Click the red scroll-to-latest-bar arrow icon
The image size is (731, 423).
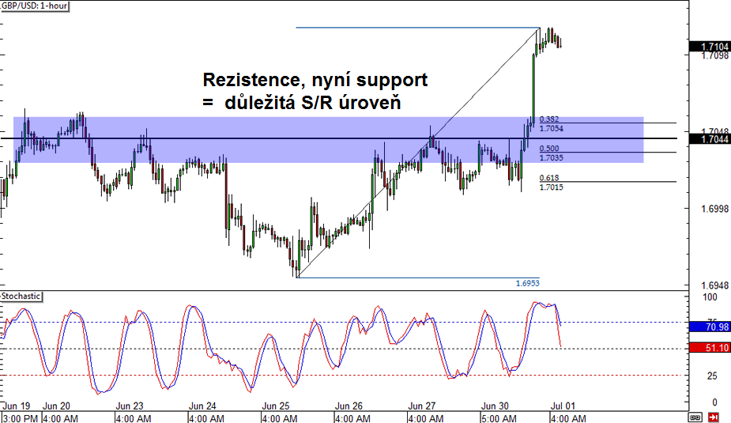click(714, 417)
